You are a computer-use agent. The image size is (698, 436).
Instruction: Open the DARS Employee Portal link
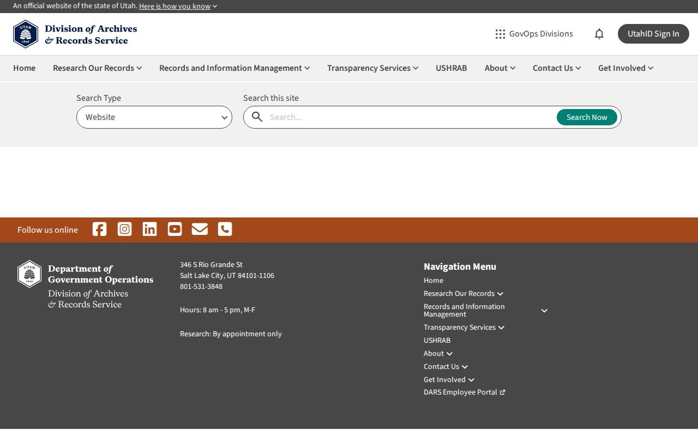465,392
